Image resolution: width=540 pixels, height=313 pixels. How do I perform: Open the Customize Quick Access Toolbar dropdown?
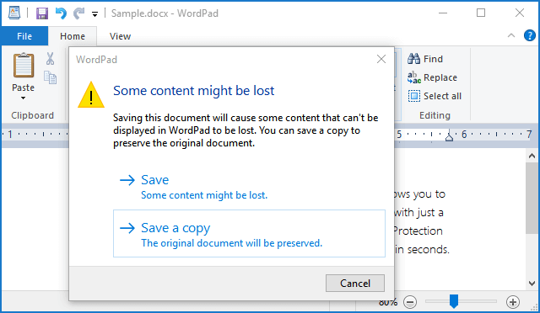tap(94, 14)
